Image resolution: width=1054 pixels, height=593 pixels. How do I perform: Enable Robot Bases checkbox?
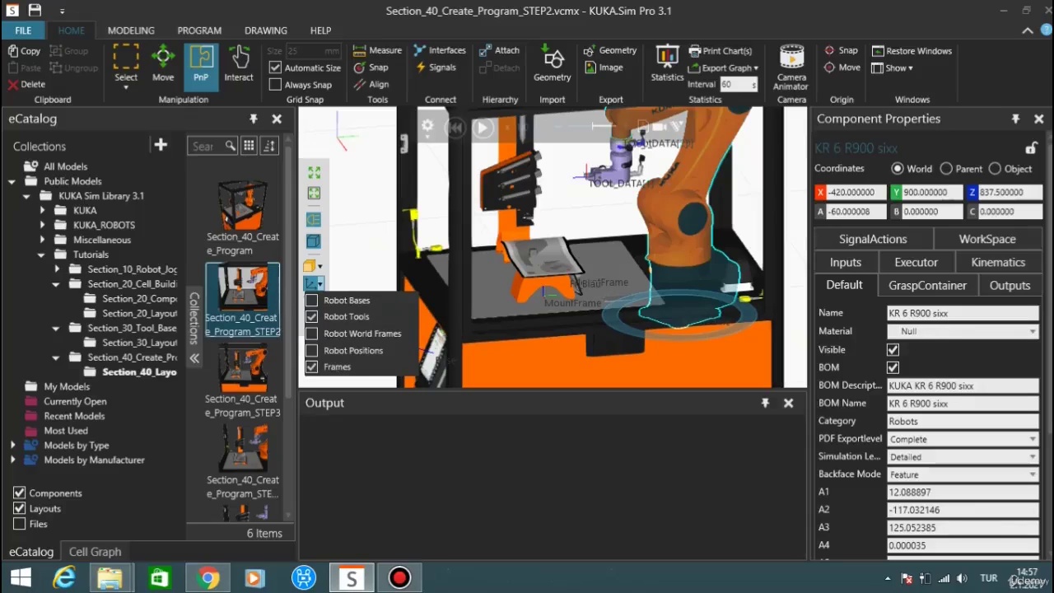[x=311, y=301]
